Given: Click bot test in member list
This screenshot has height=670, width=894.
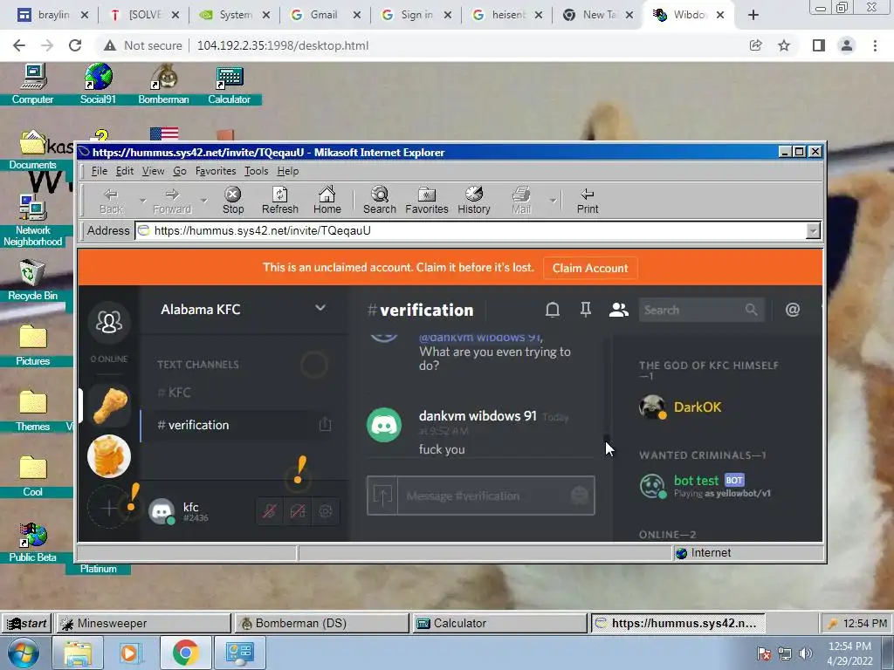Looking at the screenshot, I should pos(696,481).
